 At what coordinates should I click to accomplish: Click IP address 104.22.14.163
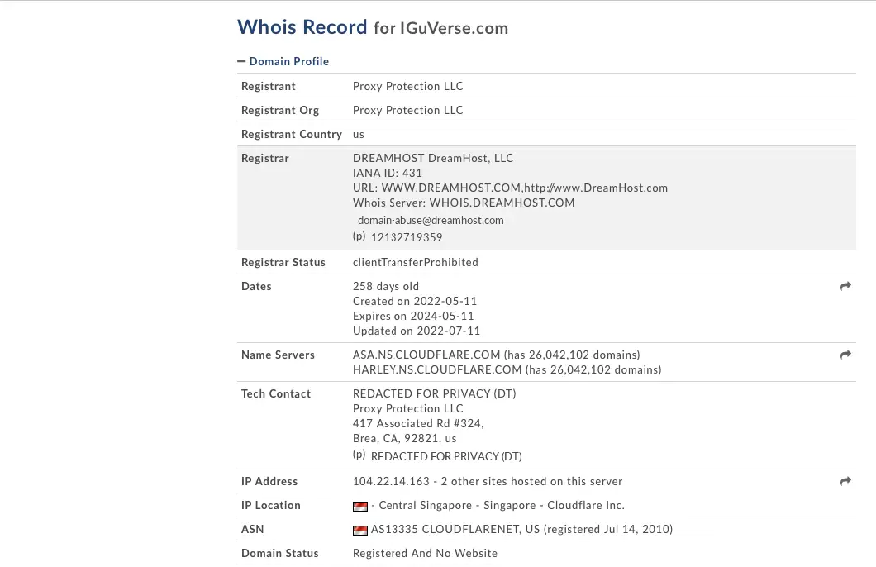click(391, 482)
